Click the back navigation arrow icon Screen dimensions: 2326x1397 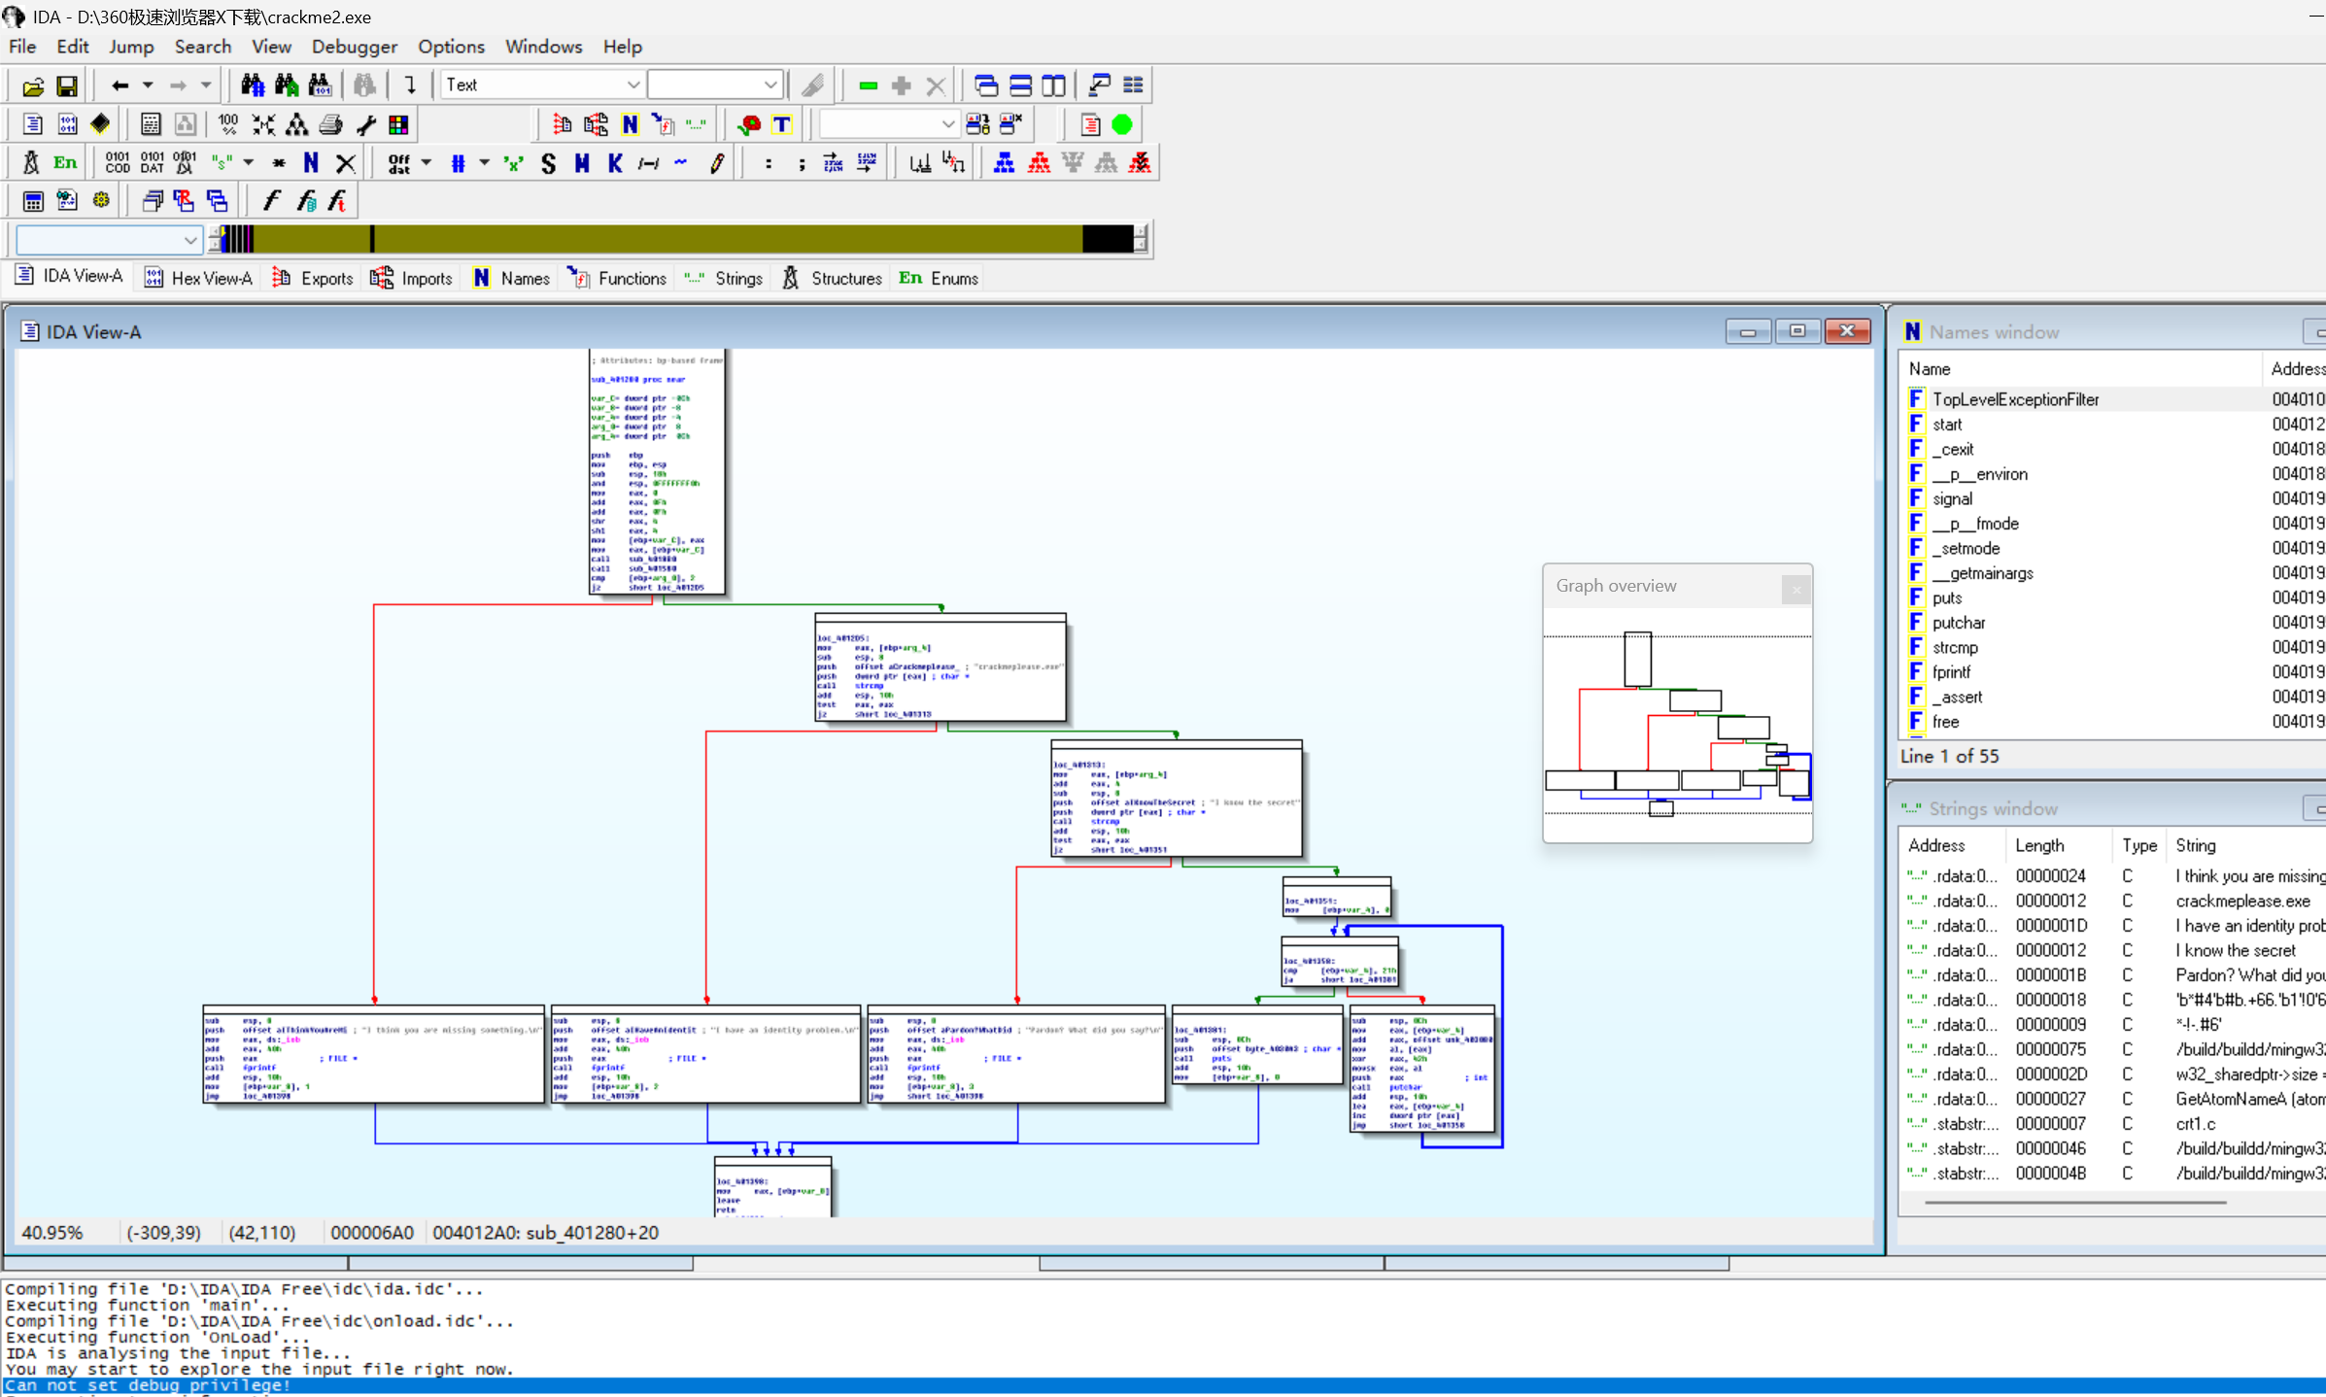(119, 85)
